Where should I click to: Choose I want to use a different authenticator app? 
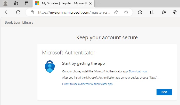(87, 84)
